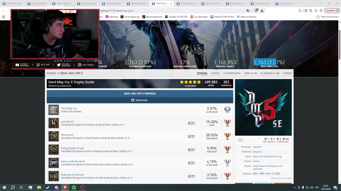The height and width of the screenshot is (191, 341).
Task: Click the Dance with the Devil trophy badge
Action: coord(54,163)
